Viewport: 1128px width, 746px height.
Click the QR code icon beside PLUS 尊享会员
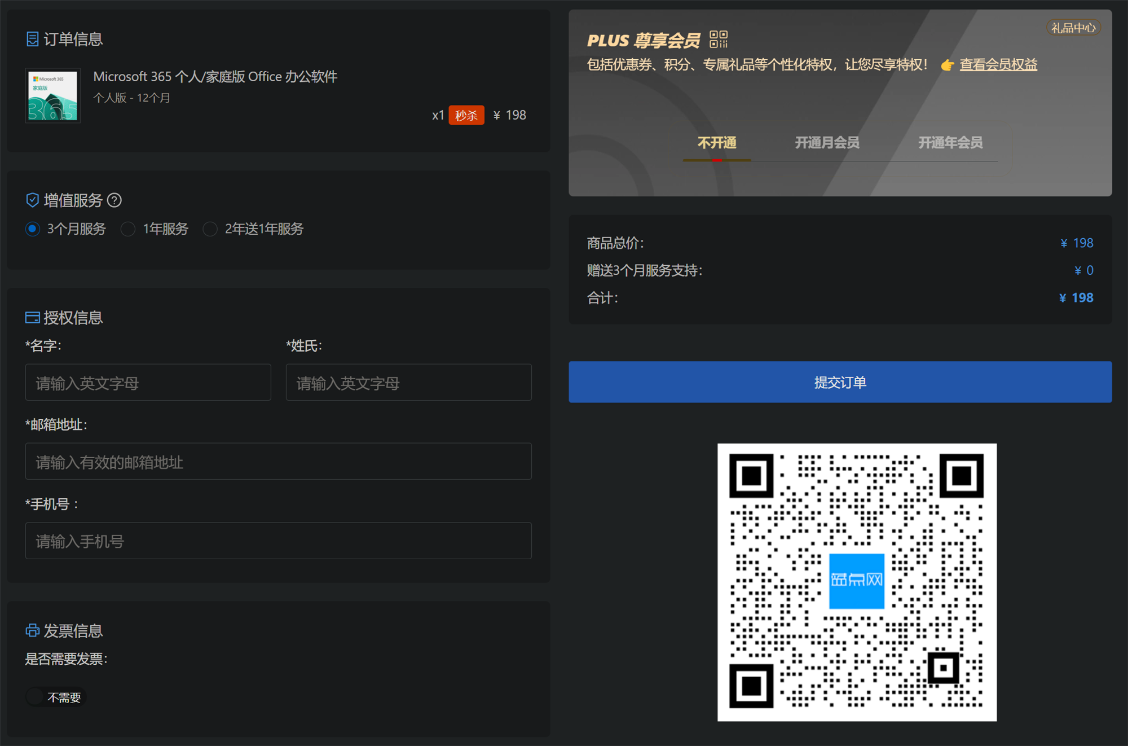719,40
